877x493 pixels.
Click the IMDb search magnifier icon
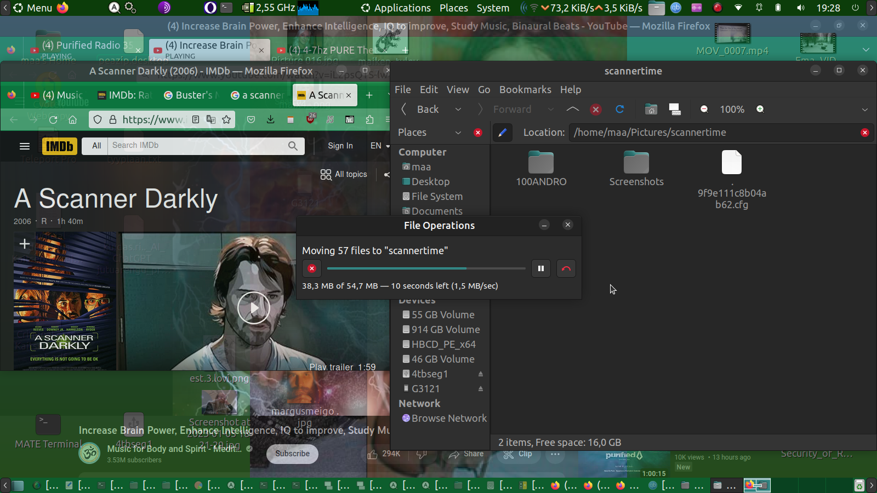click(x=293, y=146)
